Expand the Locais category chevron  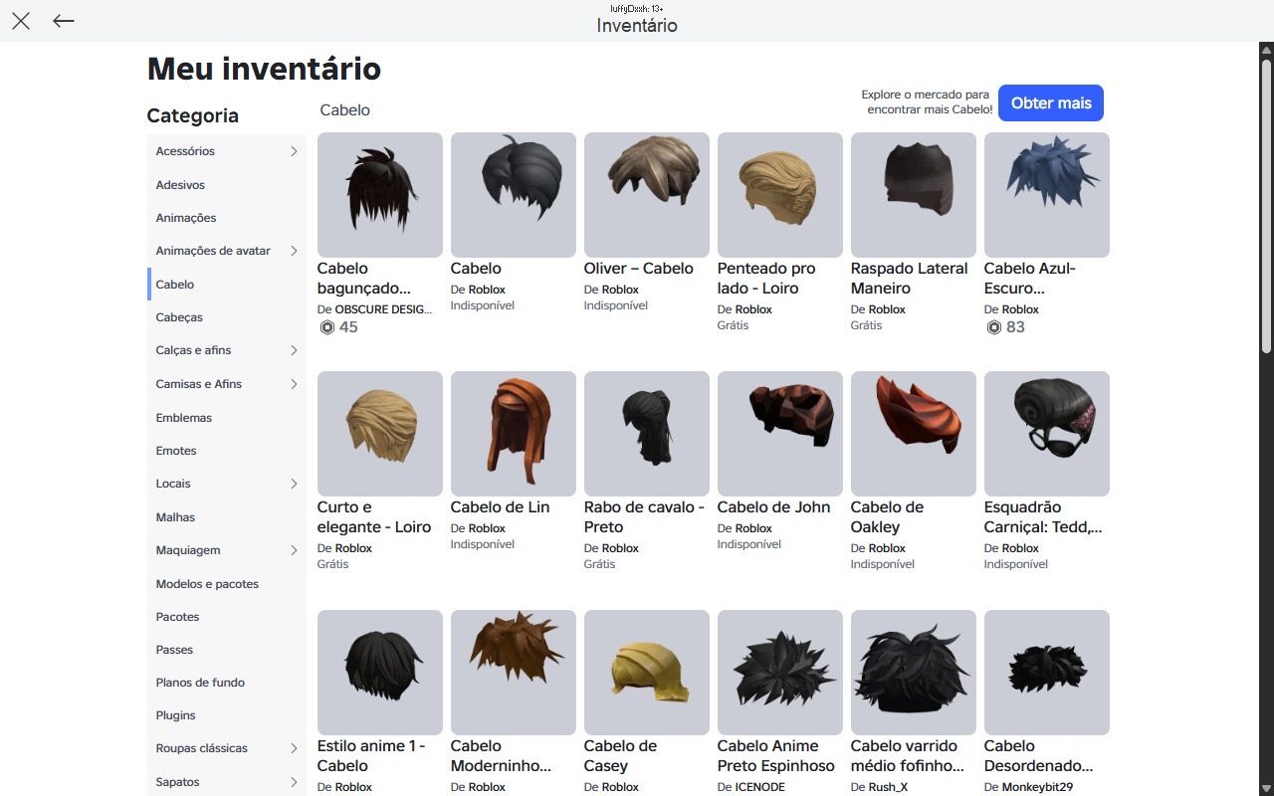coord(294,484)
